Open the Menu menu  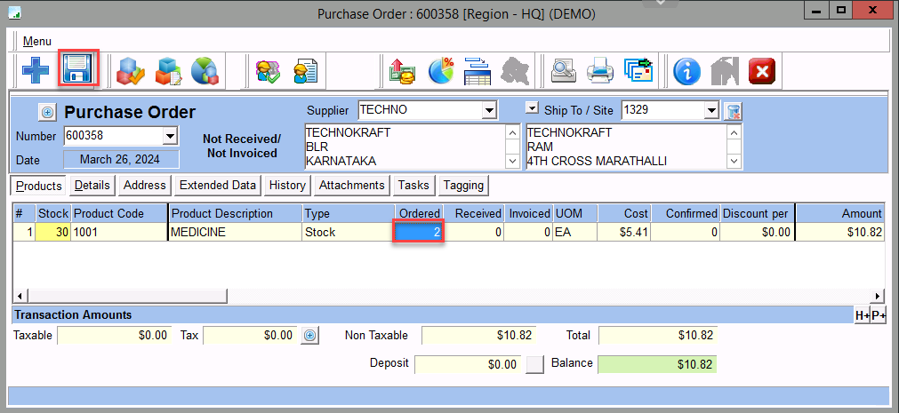coord(36,41)
